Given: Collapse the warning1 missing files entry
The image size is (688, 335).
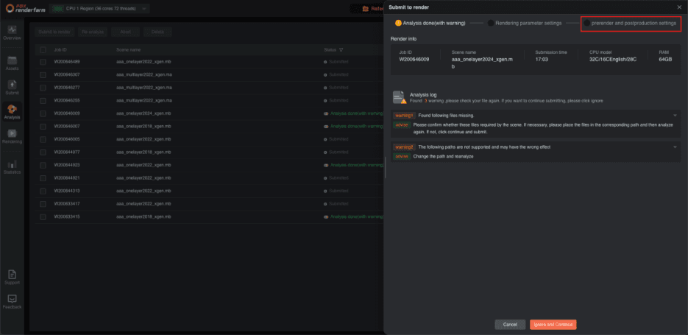Looking at the screenshot, I should coord(675,116).
